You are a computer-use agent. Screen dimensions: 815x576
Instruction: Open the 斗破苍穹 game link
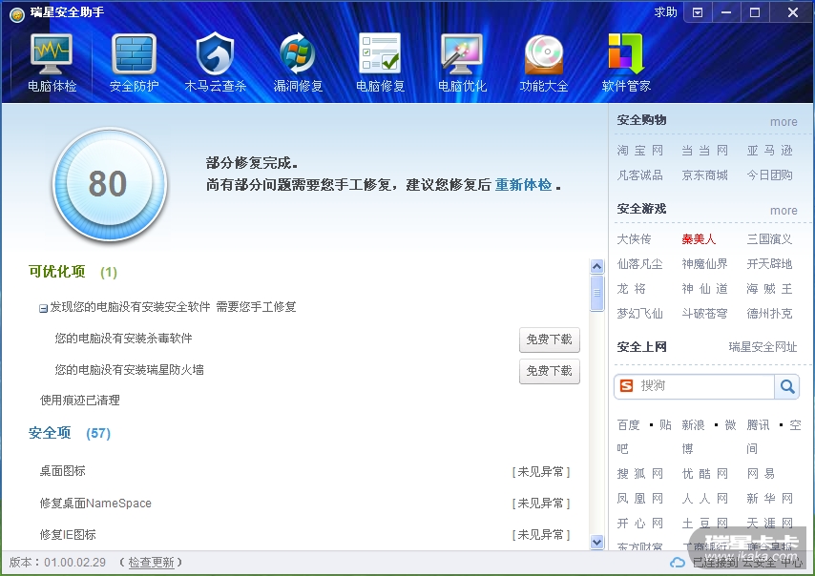click(x=705, y=315)
